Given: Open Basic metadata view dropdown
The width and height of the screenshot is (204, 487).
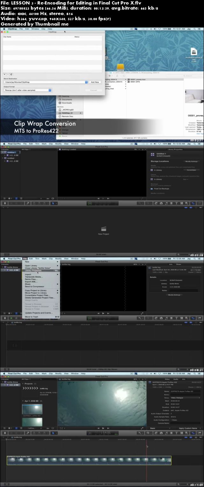Looking at the screenshot, I should pos(159,428).
